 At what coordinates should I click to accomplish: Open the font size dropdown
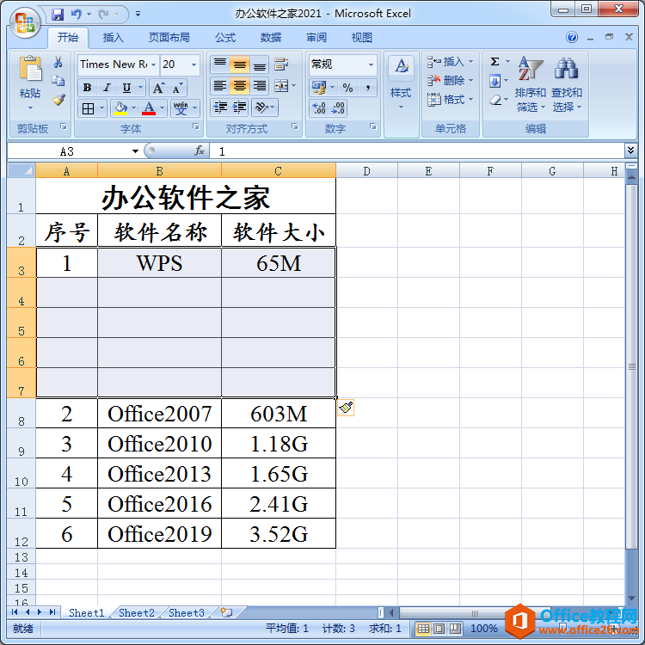coord(193,64)
